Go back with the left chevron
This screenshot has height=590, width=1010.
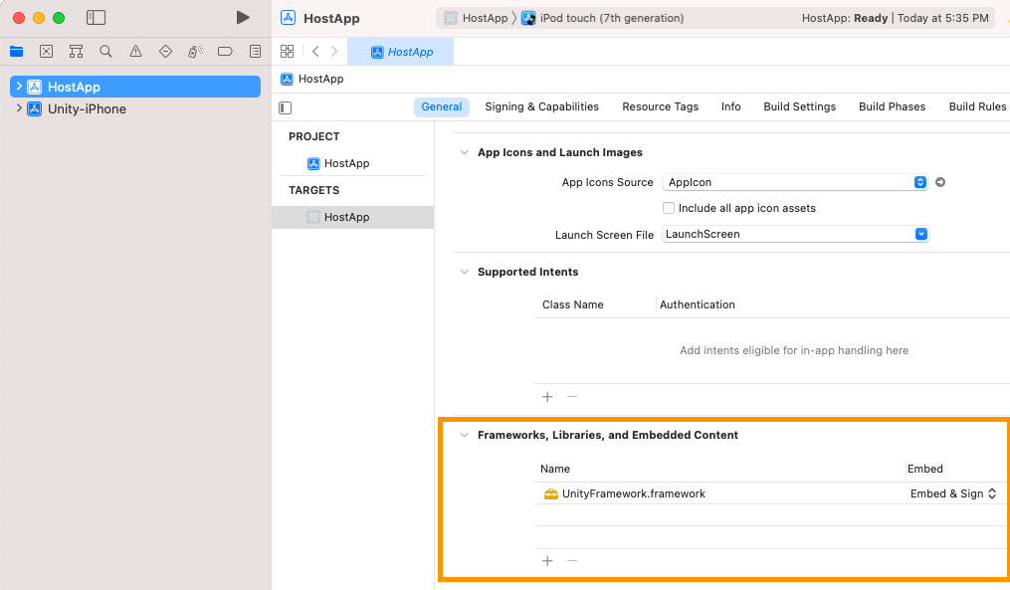(315, 51)
